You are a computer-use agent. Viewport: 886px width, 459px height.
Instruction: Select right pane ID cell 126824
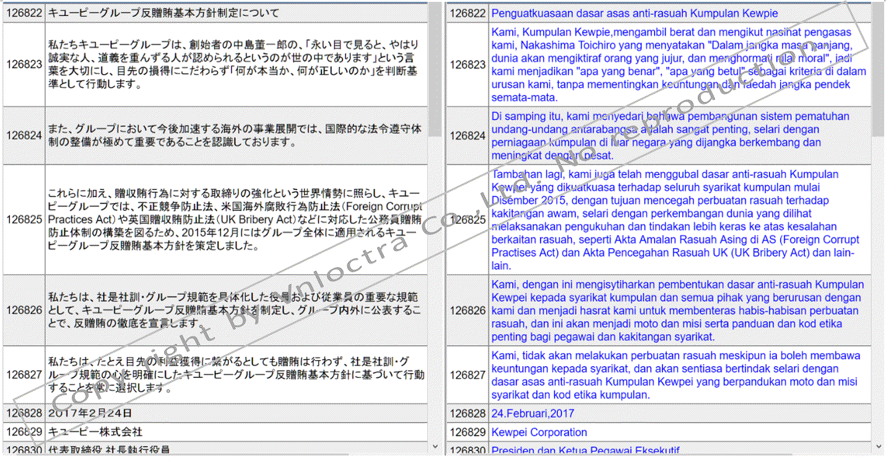pos(467,136)
